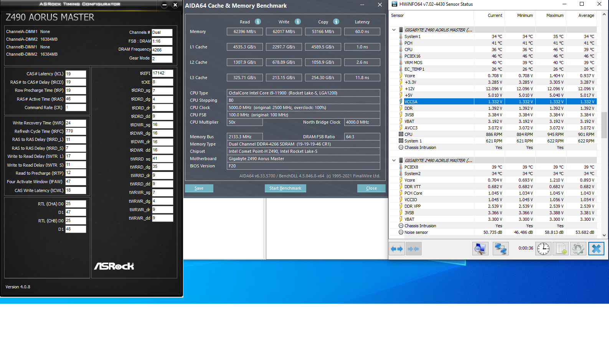
Task: Click Memory Latency value 60.0 ns
Action: click(x=362, y=31)
